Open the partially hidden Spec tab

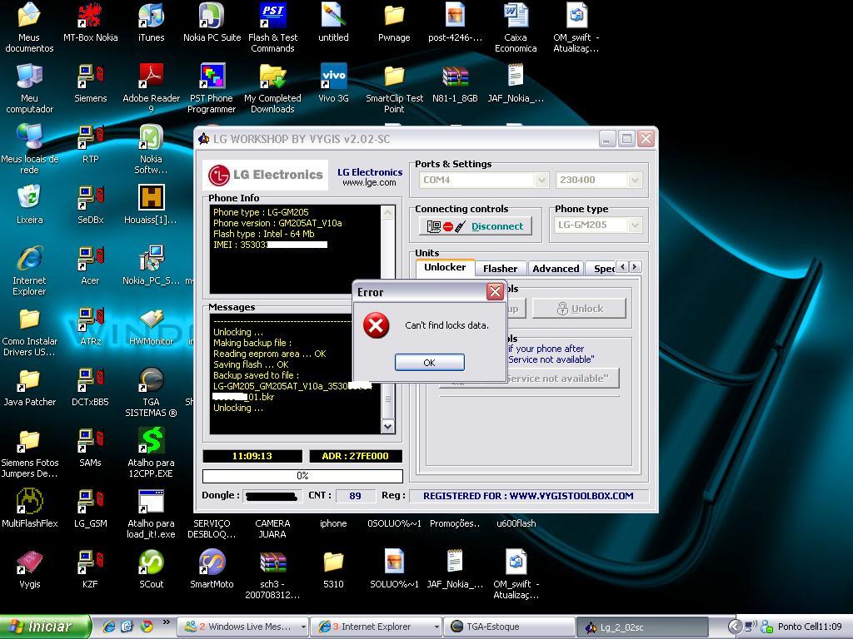(603, 269)
